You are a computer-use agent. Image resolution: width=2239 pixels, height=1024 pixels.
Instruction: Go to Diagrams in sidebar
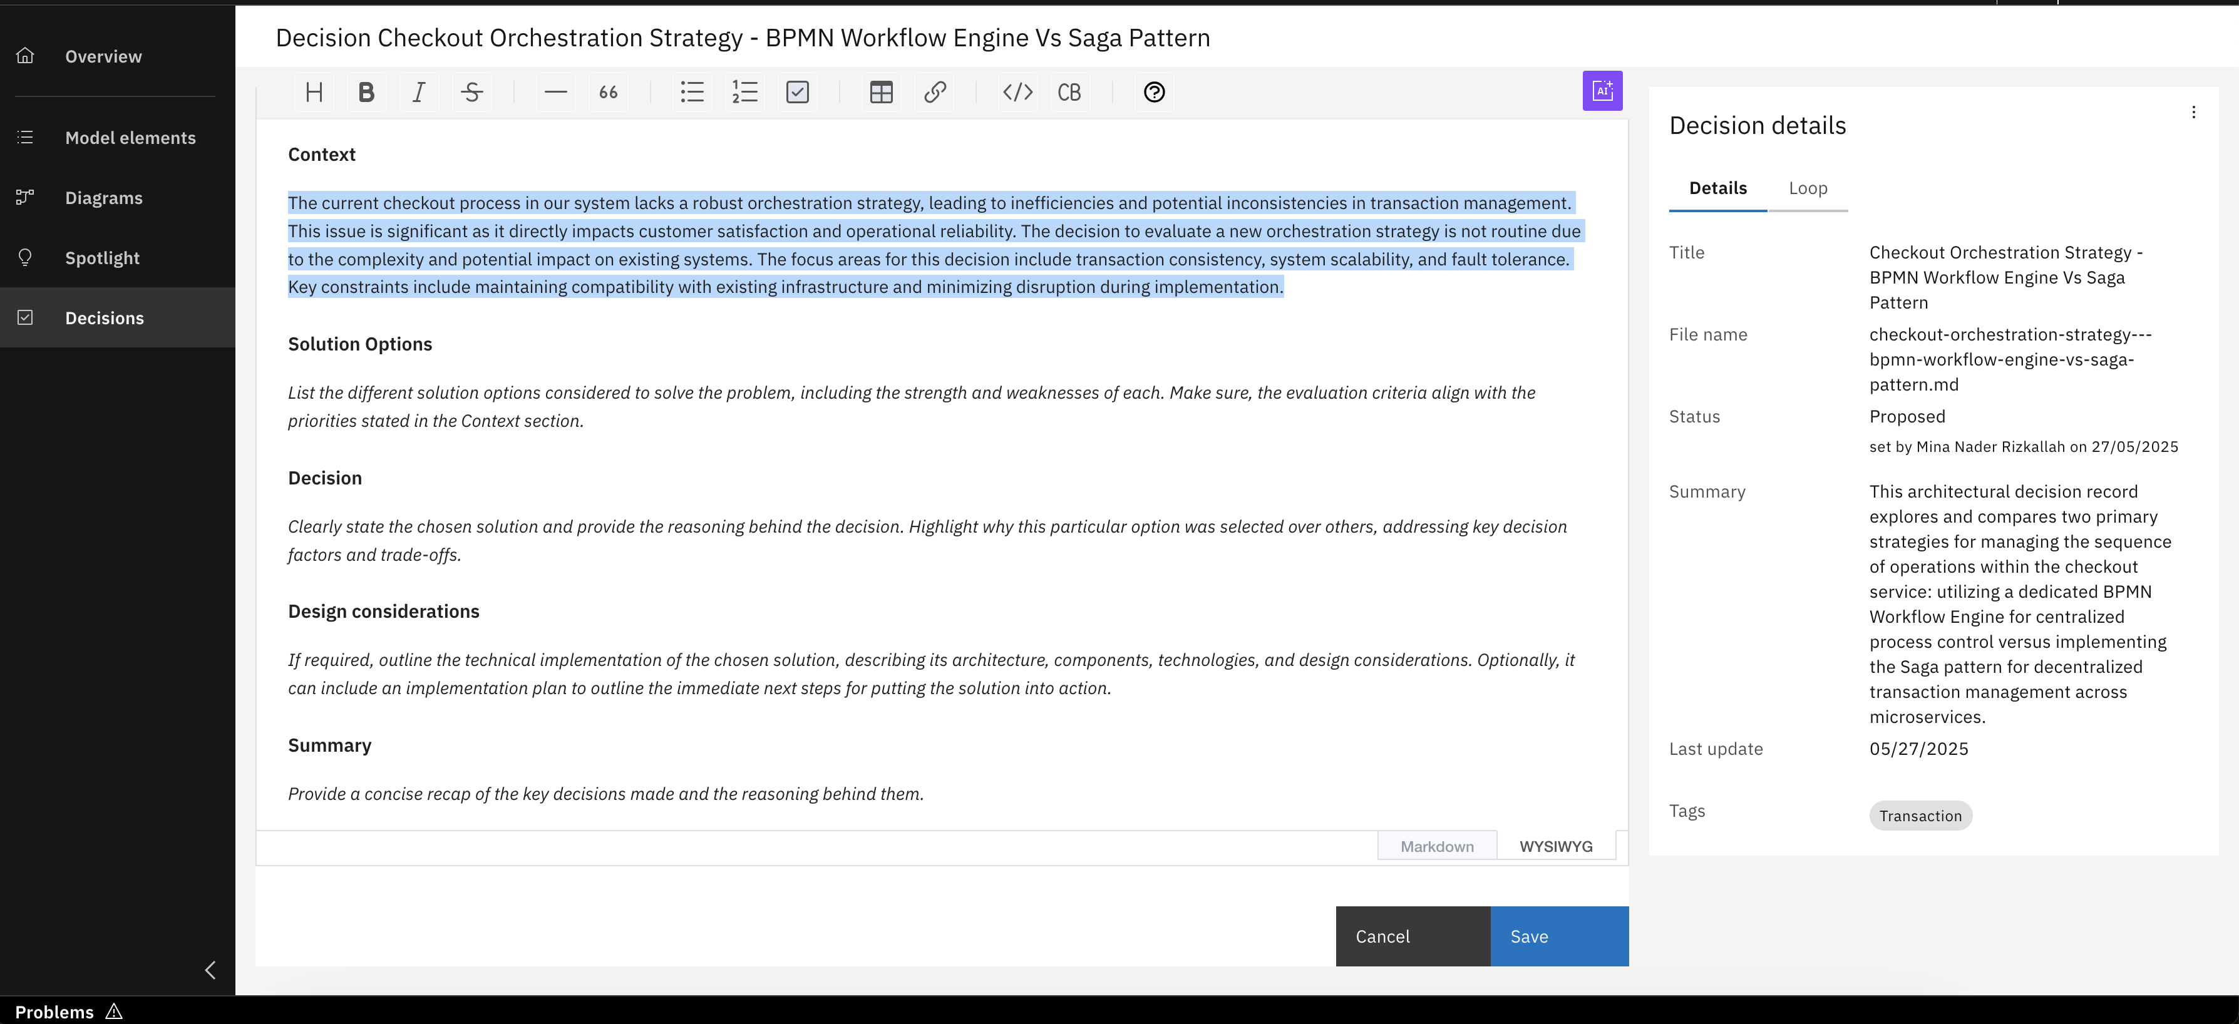pyautogui.click(x=103, y=198)
